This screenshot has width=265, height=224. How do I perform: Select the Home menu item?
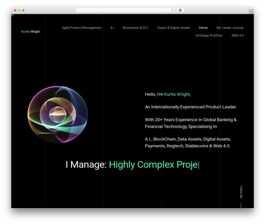tap(203, 28)
